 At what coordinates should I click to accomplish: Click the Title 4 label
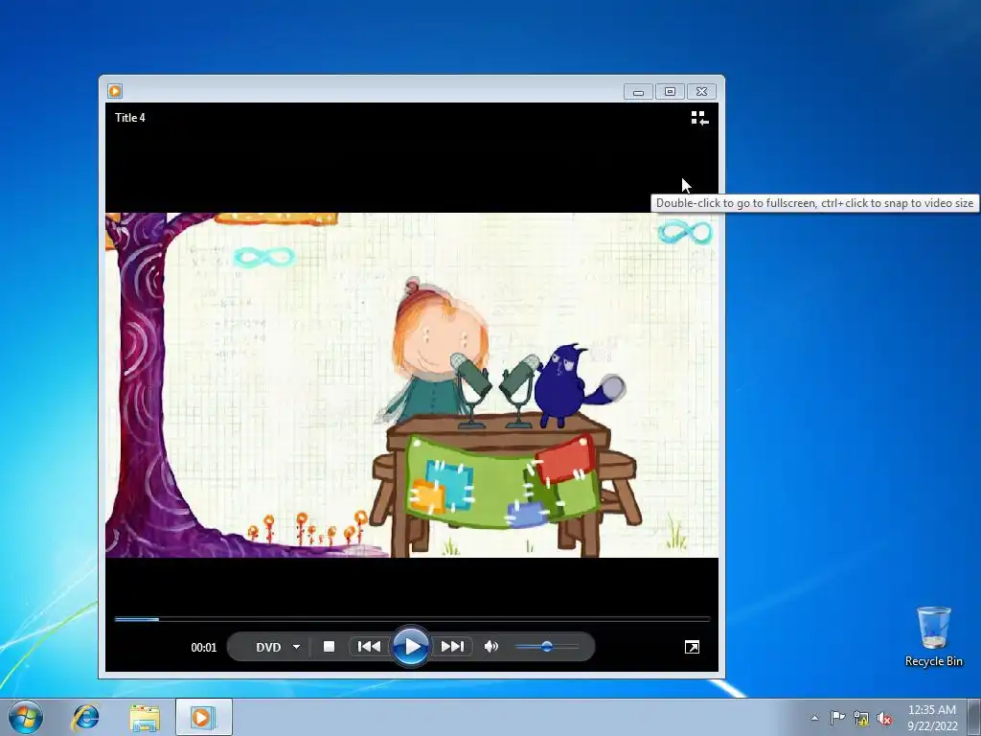[130, 118]
